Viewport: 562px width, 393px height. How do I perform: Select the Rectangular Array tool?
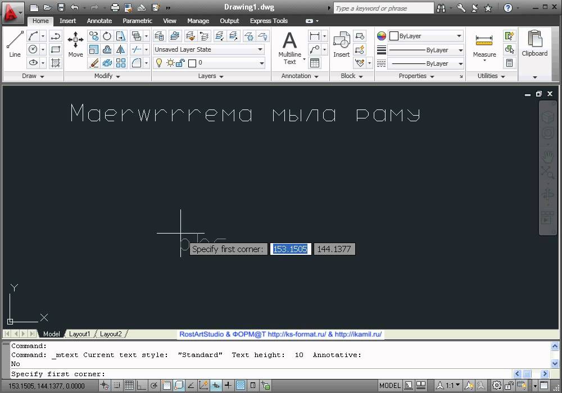pos(121,63)
